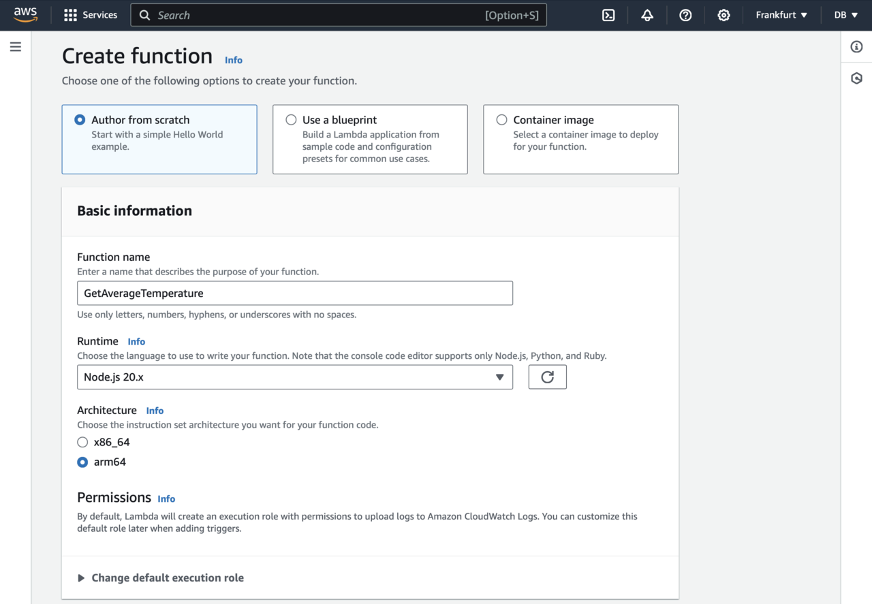
Task: Open the Services grid menu
Action: 90,15
